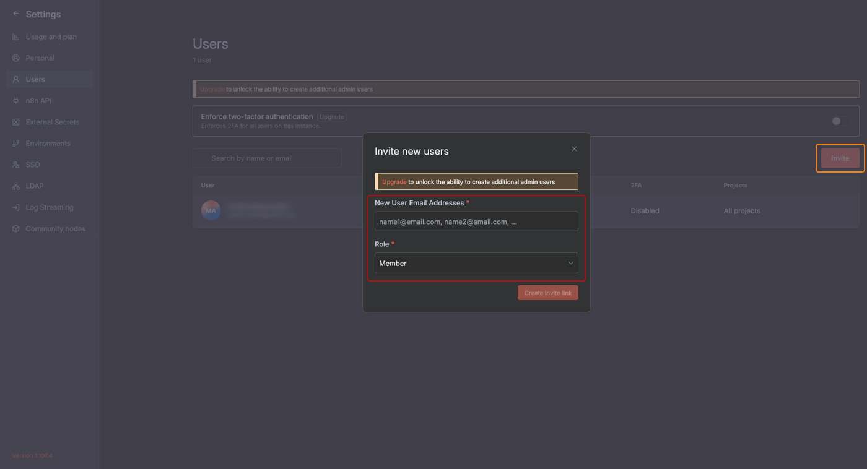Click the Community nodes cube icon
Screen dimensions: 867x469
tap(16, 229)
